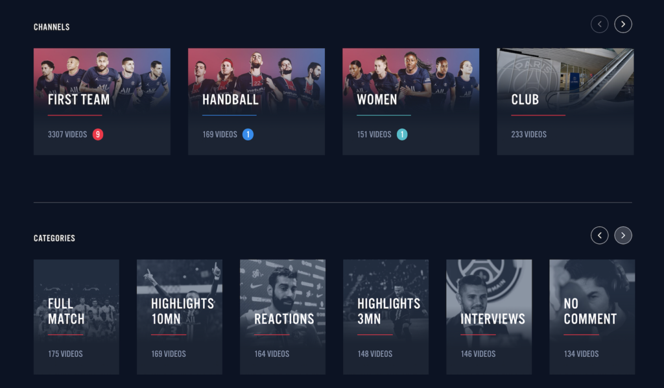The height and width of the screenshot is (388, 664).
Task: Open the Reactions category card
Action: [x=283, y=317]
